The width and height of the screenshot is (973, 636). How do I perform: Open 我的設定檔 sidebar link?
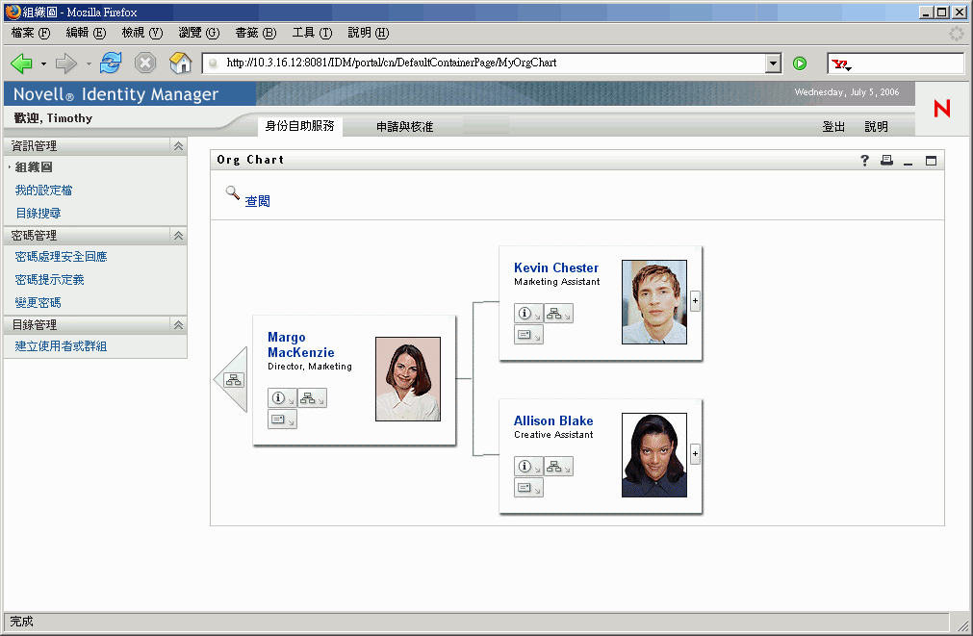pos(43,191)
